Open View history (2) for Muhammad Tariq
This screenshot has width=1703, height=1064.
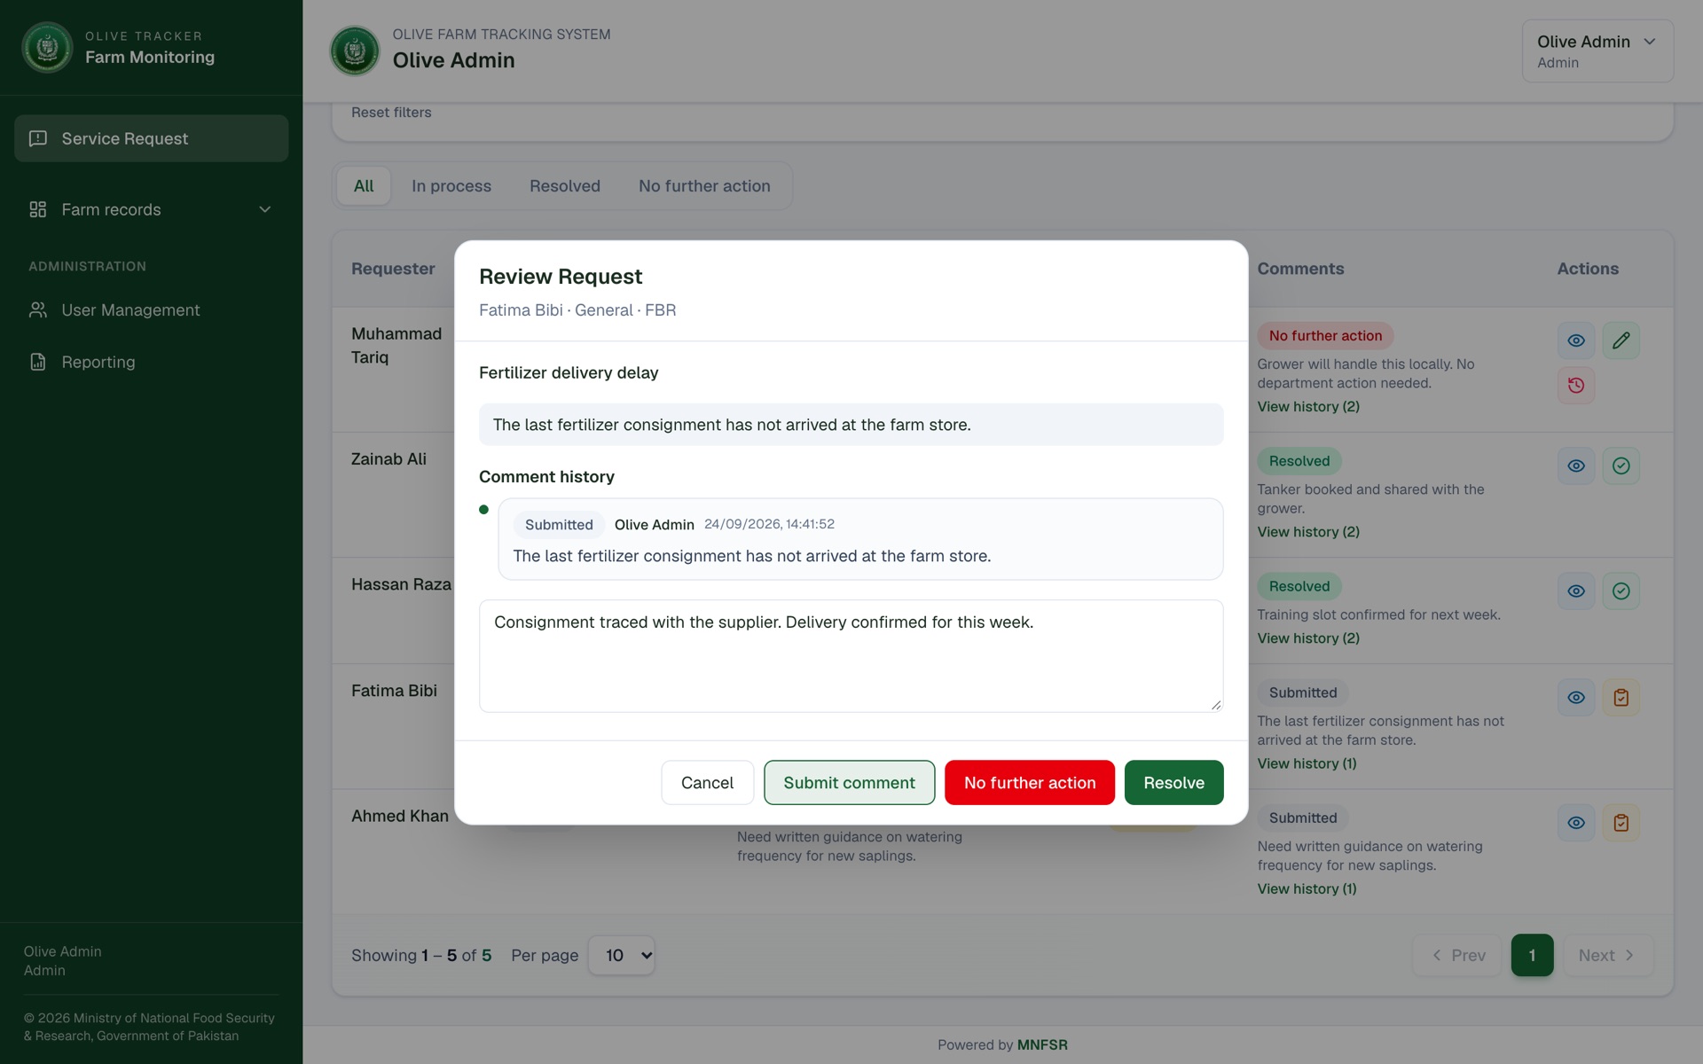(x=1308, y=406)
